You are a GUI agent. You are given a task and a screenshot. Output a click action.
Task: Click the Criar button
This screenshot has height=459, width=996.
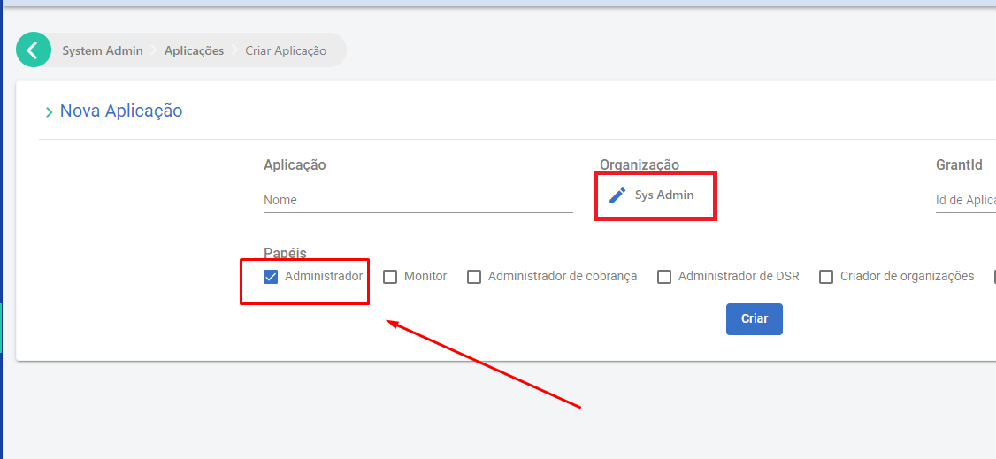[x=754, y=318]
